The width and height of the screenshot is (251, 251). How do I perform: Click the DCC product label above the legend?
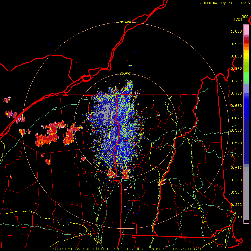click(245, 17)
